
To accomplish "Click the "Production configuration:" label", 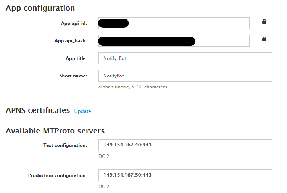I will (x=58, y=175).
